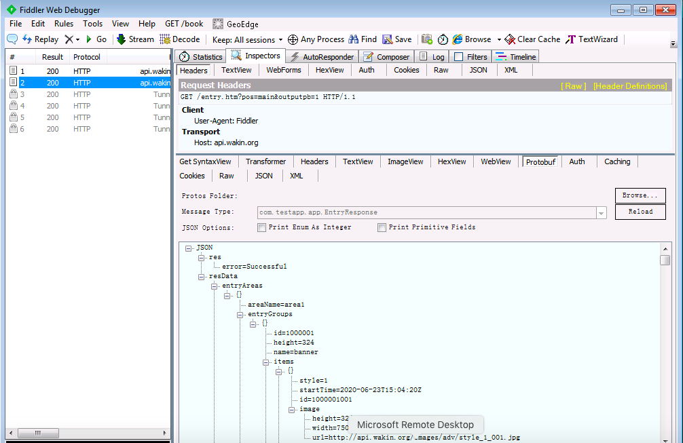Select the name=banner tree value
The width and height of the screenshot is (683, 443).
(x=296, y=352)
